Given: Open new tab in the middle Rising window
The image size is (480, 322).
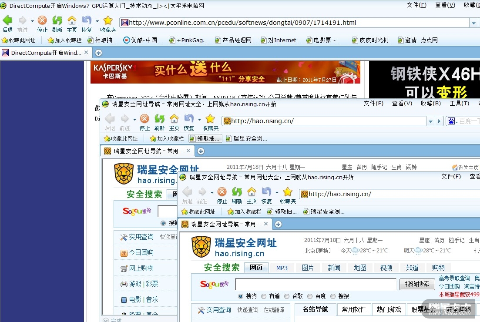Looking at the screenshot, I should [x=201, y=151].
